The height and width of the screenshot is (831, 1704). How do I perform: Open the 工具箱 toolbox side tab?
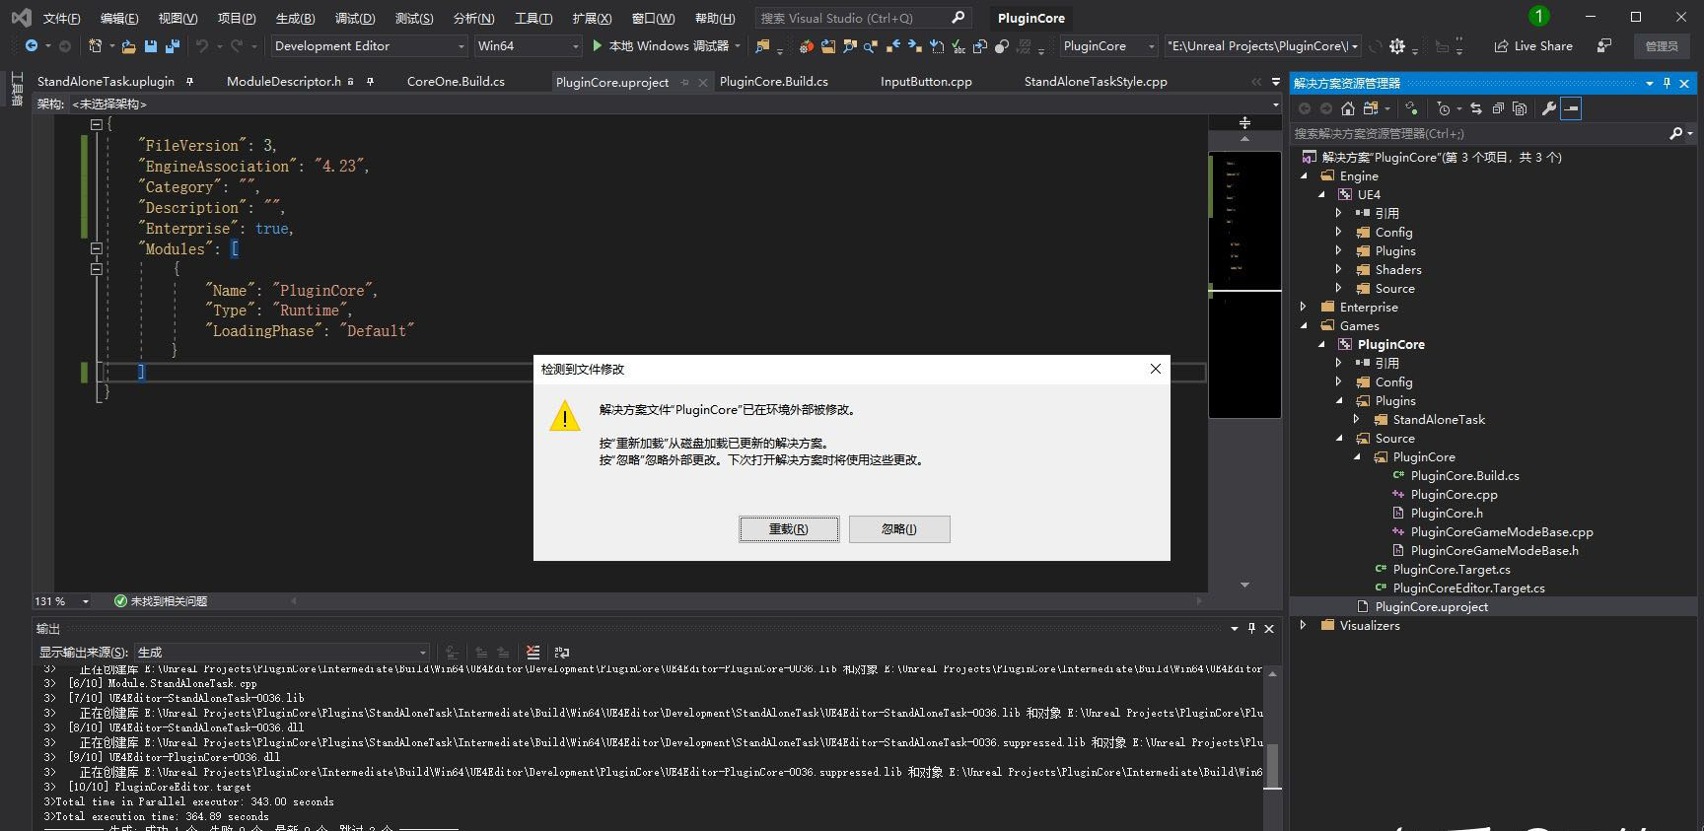click(16, 89)
